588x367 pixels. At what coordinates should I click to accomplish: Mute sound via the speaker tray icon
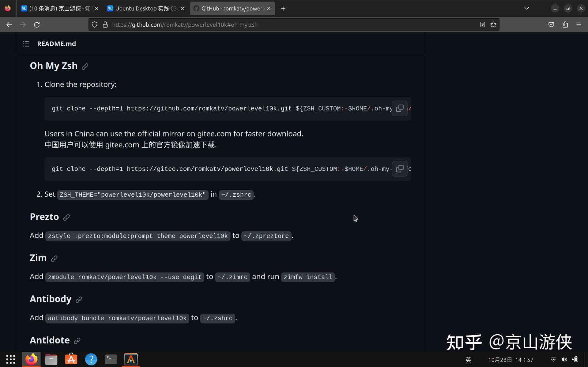[564, 359]
